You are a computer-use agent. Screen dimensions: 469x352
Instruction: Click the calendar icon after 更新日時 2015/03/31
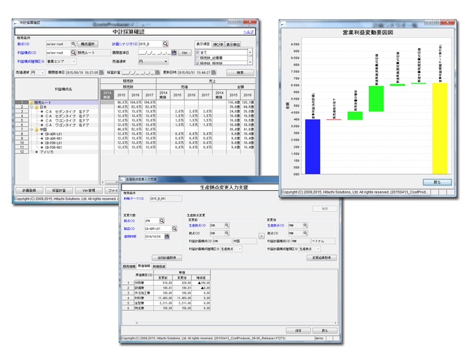214,72
